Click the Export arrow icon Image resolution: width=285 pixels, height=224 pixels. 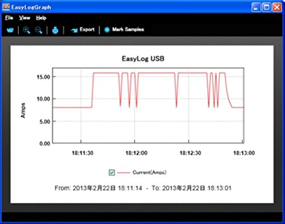pos(74,30)
